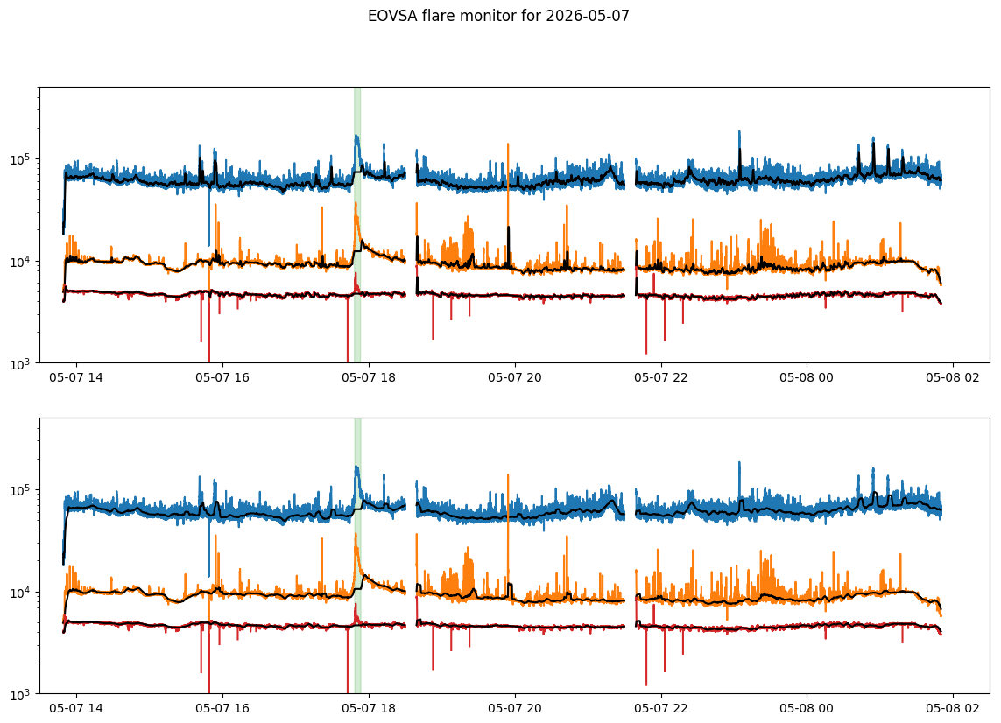Click the green flare band in bottom plot
Screen dimensions: 1001x723
357,556
